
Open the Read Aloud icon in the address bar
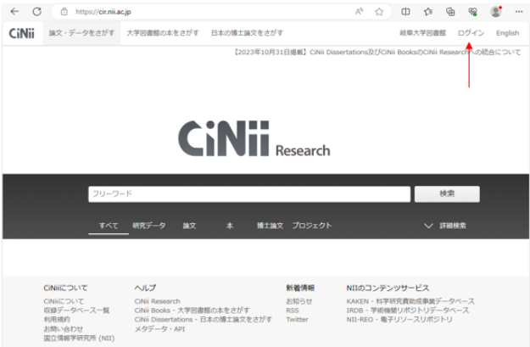[x=359, y=12]
